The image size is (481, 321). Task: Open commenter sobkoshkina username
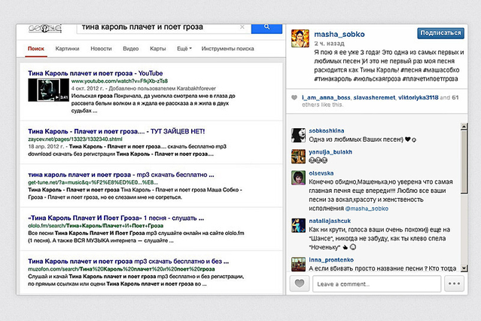tap(327, 130)
